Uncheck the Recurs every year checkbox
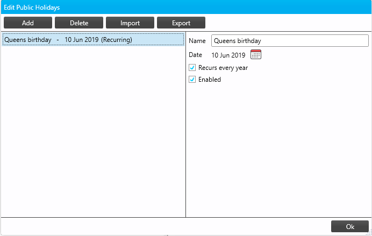This screenshot has width=372, height=236. click(x=192, y=68)
